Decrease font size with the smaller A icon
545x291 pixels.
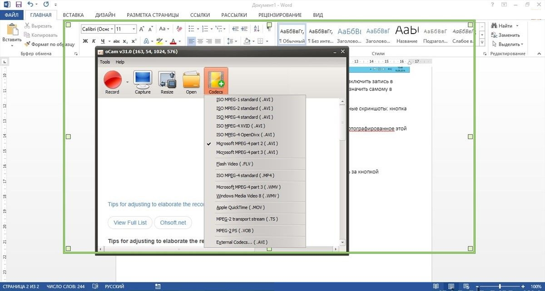pyautogui.click(x=150, y=29)
